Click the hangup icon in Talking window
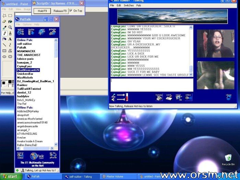Viewport: 240px width, 180px height. (159, 97)
